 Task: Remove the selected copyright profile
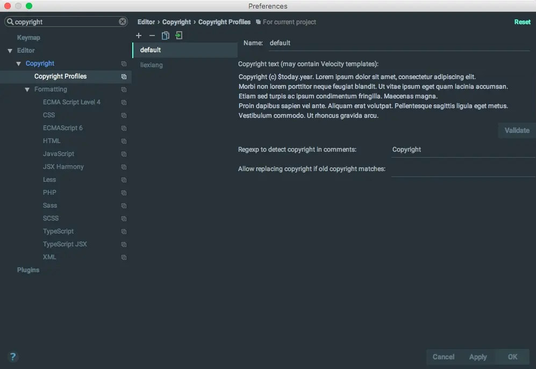(x=152, y=36)
